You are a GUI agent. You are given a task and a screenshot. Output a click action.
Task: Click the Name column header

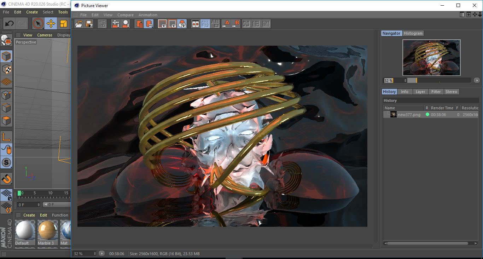pos(404,108)
